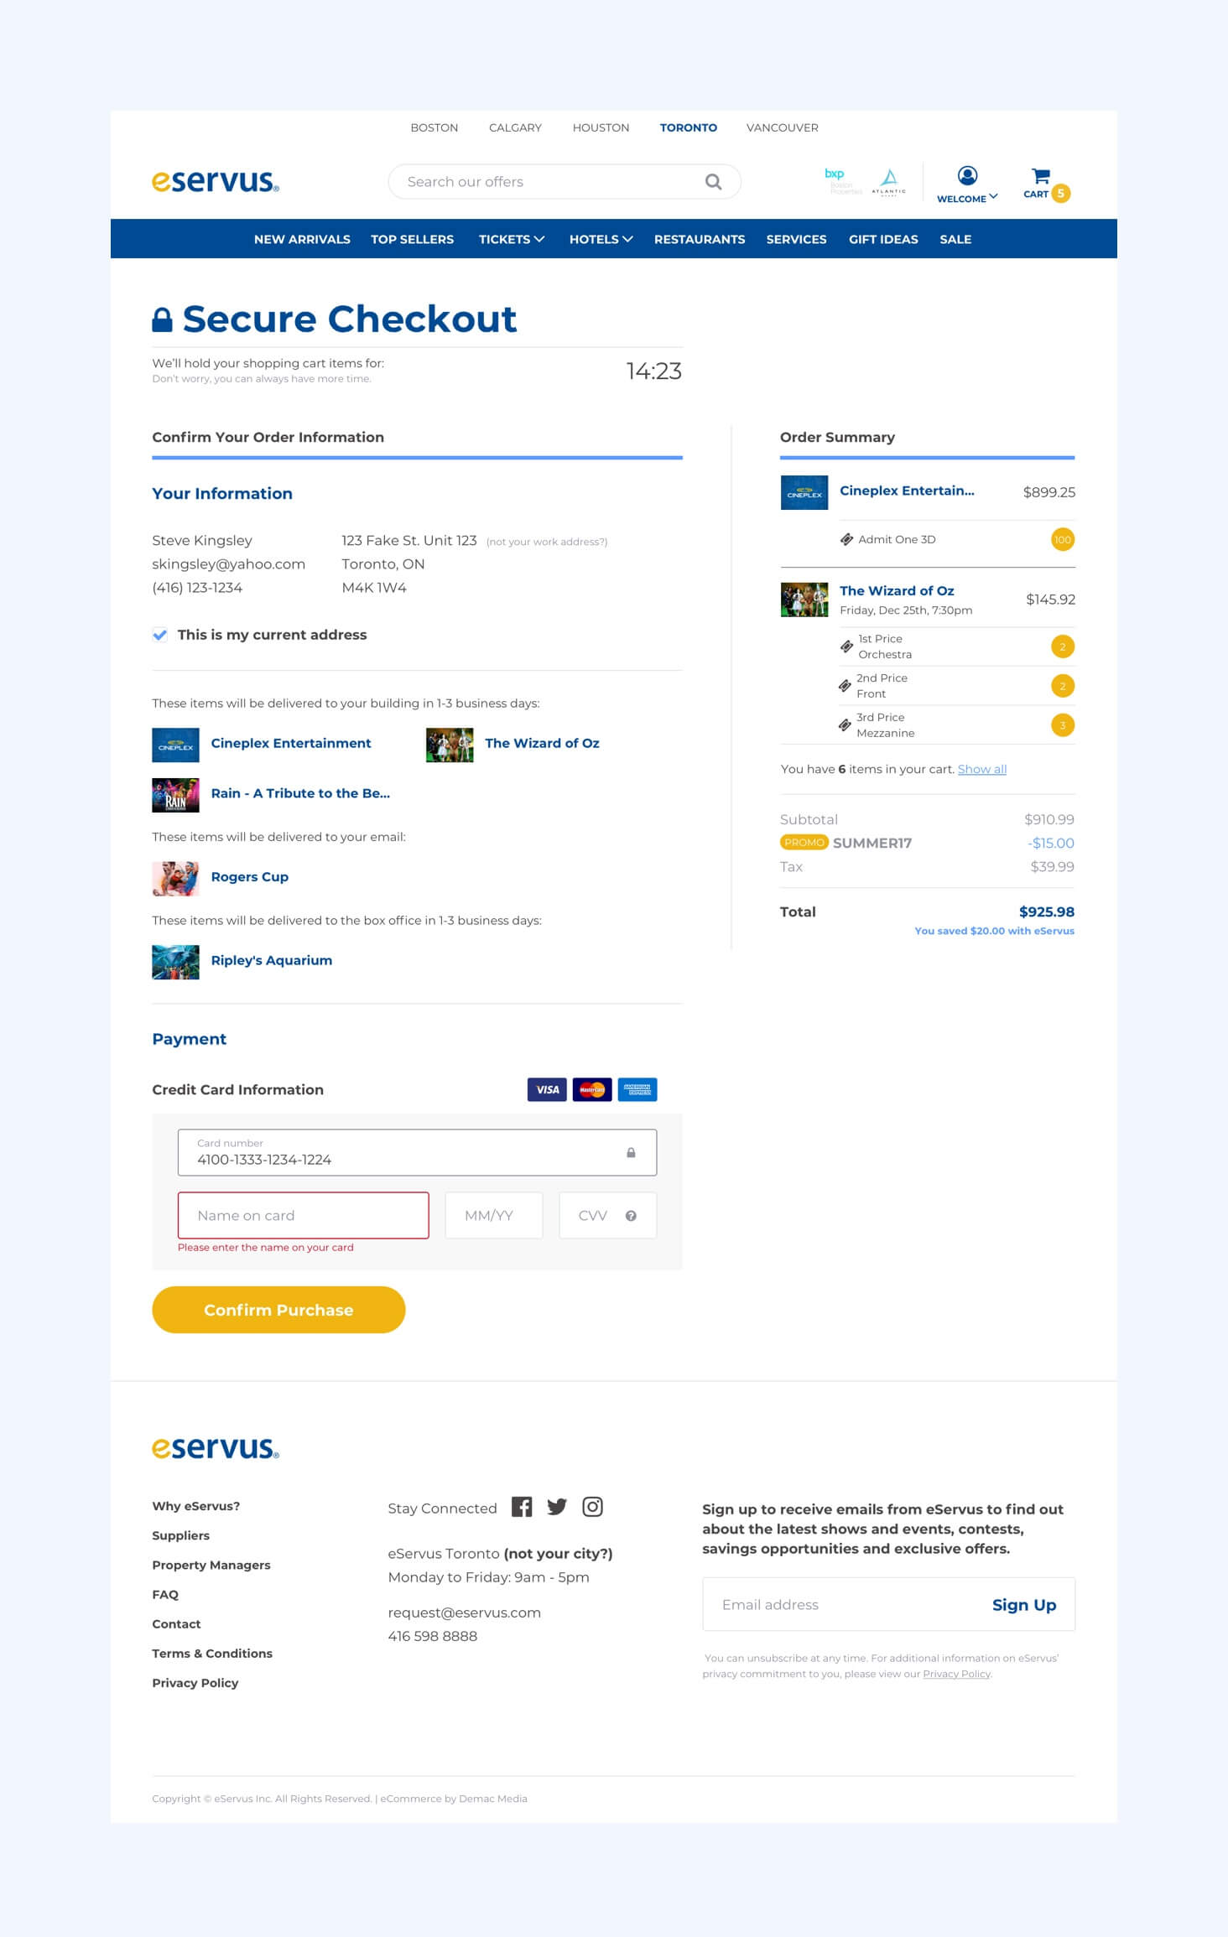Select Calgary city link

[515, 127]
